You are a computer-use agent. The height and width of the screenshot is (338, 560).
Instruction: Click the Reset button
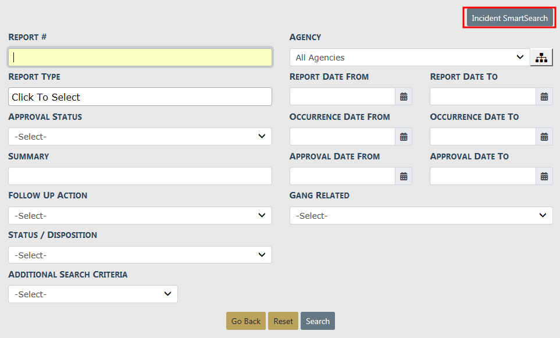(x=283, y=321)
